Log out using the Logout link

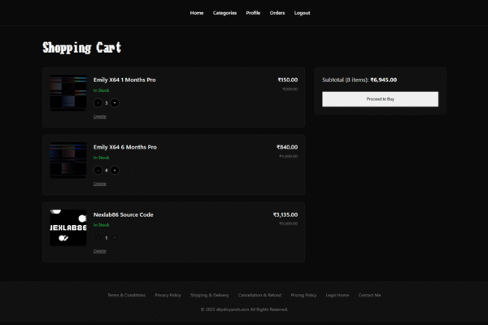click(303, 13)
